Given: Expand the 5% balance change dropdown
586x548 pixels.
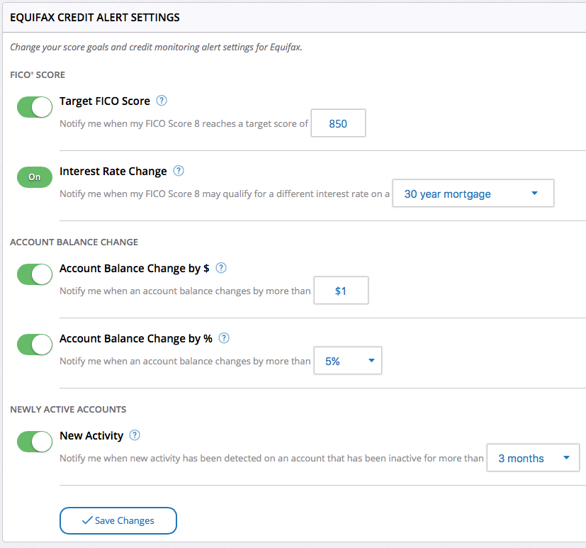Looking at the screenshot, I should pos(347,360).
